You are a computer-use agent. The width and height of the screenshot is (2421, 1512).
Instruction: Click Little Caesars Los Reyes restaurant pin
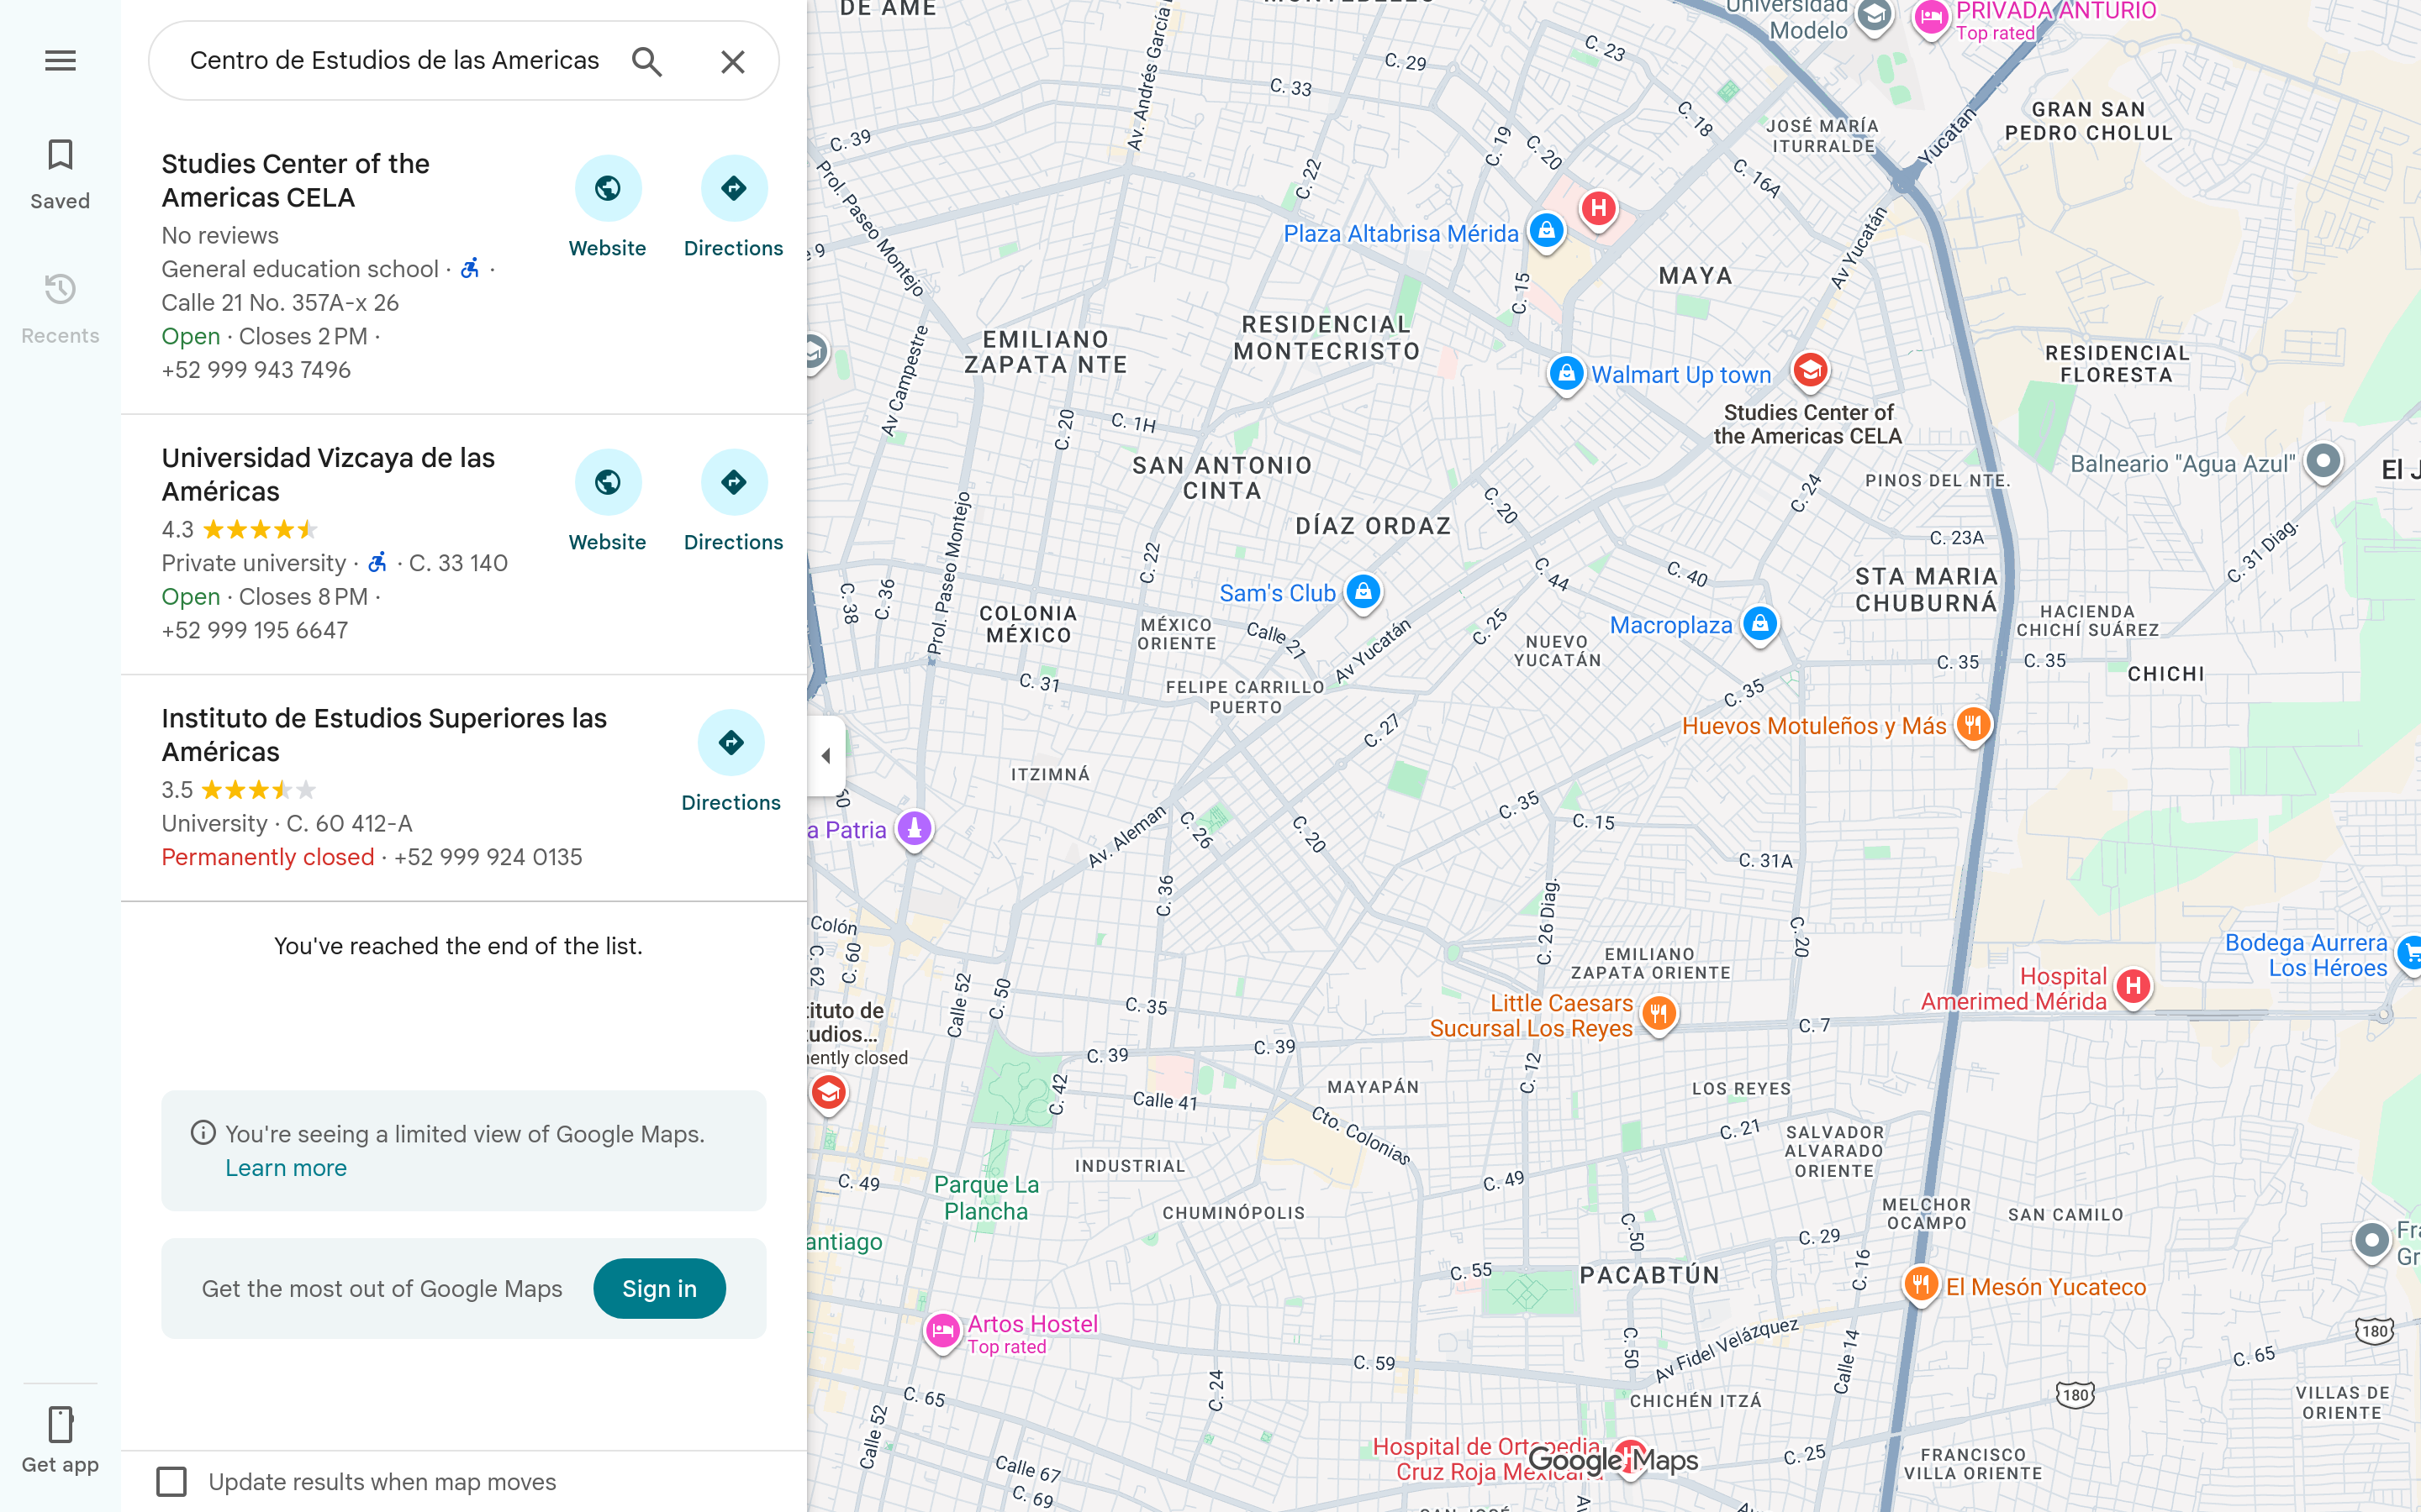point(1659,1014)
